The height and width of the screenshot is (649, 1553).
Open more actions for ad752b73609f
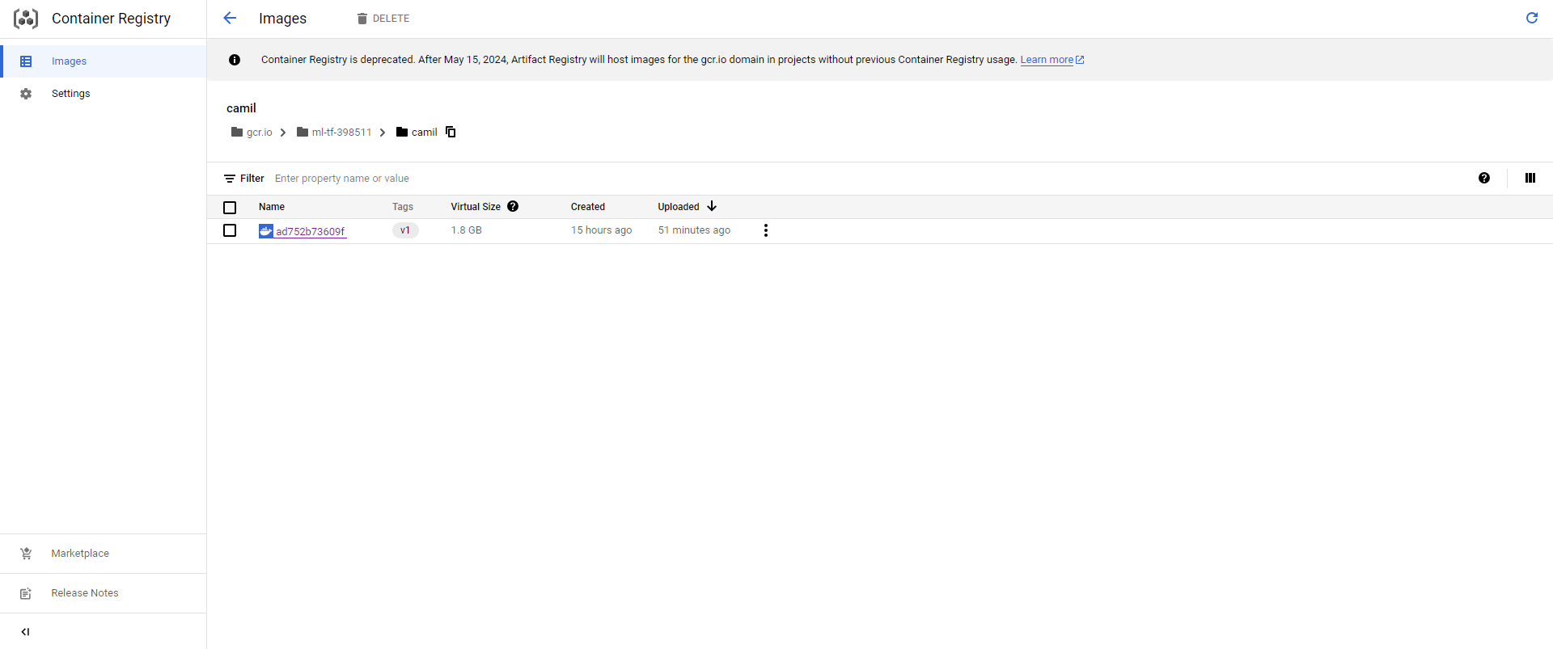coord(766,230)
